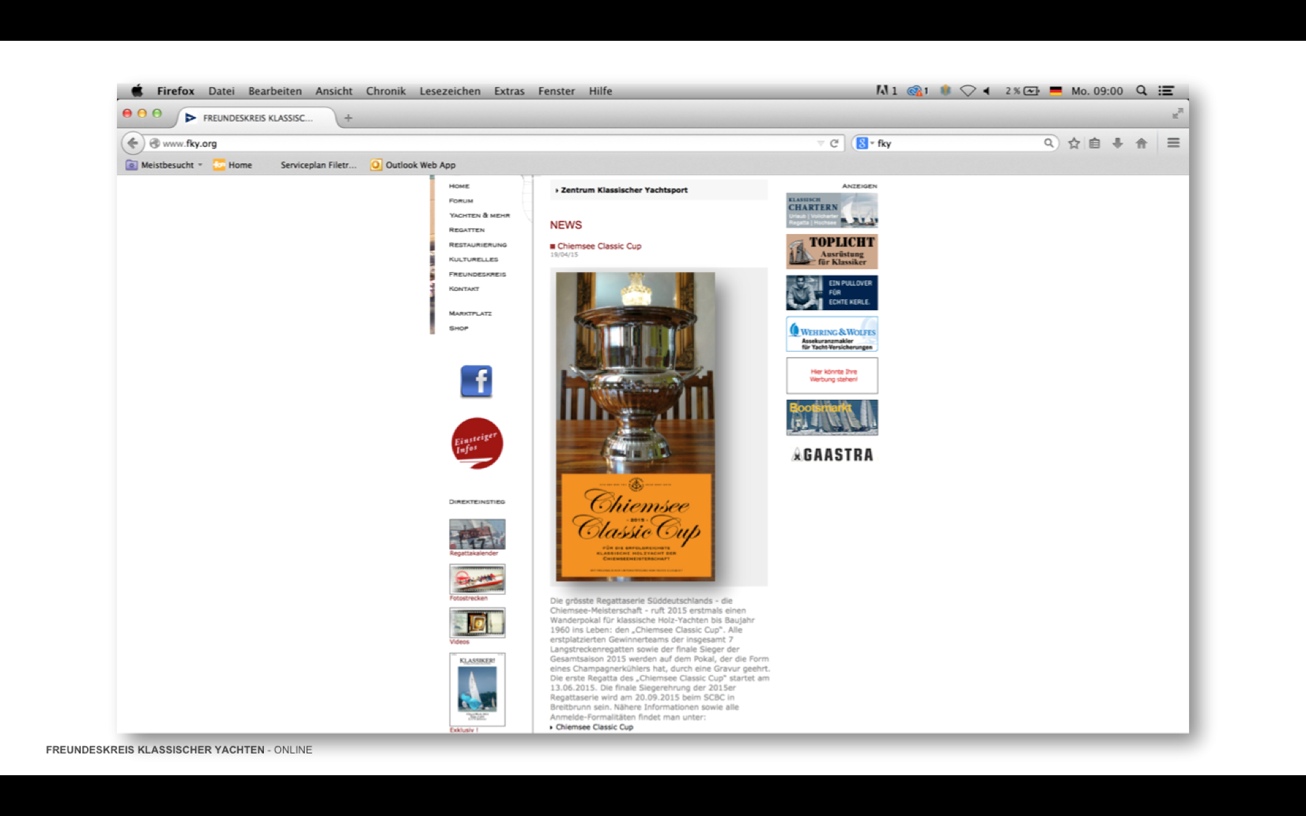Open the Klassiker magazine cover thumbnail
Screen dimensions: 1306x816
click(477, 690)
